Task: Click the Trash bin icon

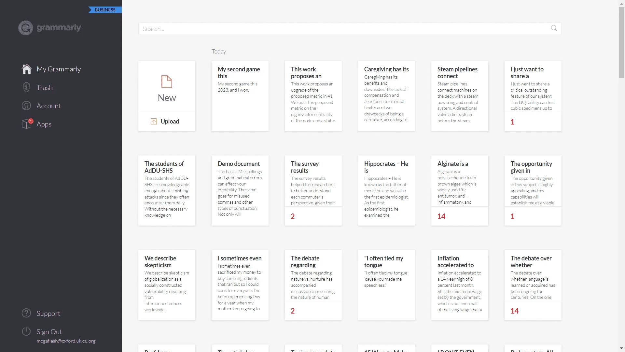Action: point(26,87)
